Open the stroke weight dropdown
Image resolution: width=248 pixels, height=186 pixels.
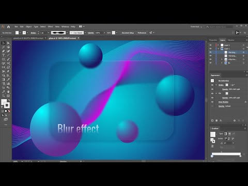49,33
